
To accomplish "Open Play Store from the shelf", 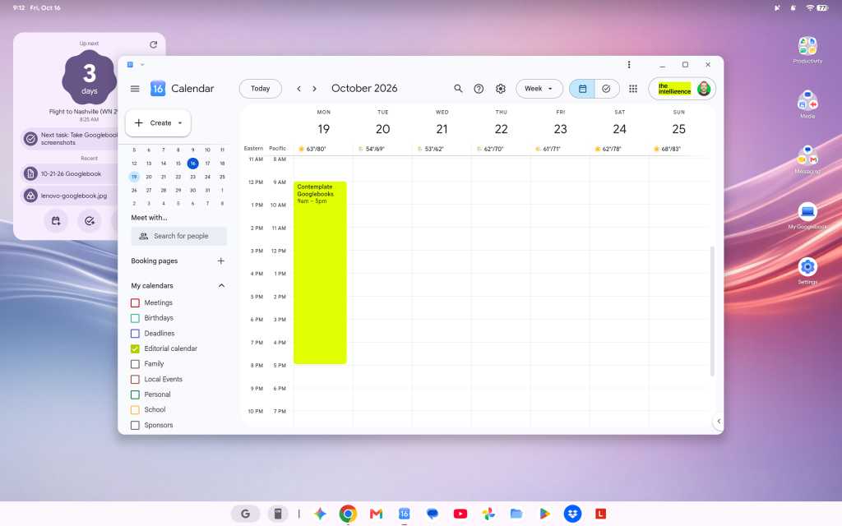I will (544, 514).
